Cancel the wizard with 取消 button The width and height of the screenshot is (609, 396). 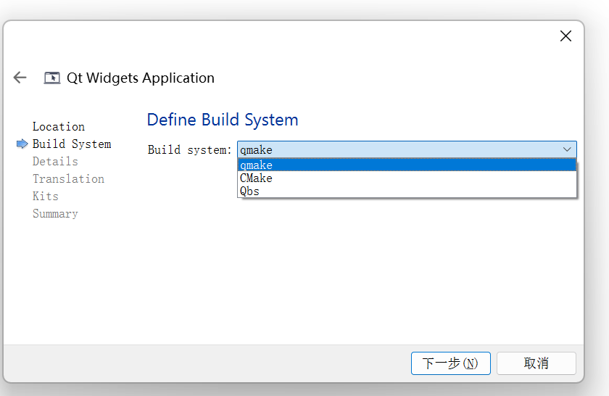[536, 363]
